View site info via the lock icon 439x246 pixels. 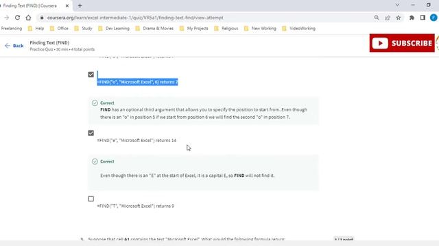pyautogui.click(x=42, y=18)
